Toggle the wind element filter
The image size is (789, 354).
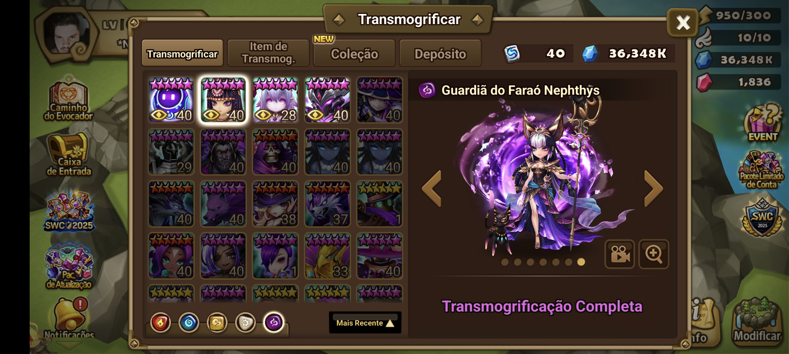pyautogui.click(x=217, y=323)
